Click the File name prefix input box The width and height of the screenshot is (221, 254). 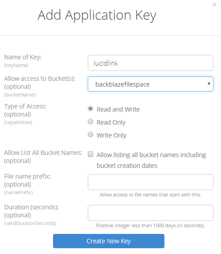[x=151, y=182]
